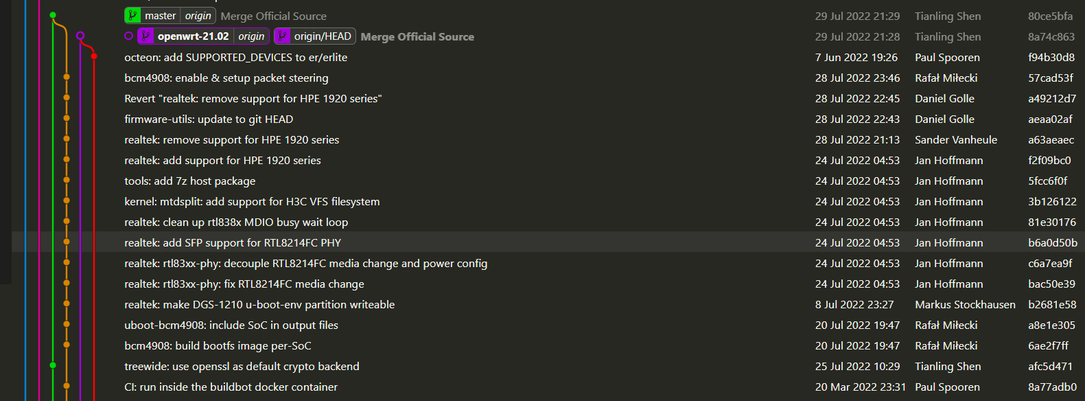
Task: Click author Markus Stockhausen on DGS-1210 commit
Action: point(965,304)
